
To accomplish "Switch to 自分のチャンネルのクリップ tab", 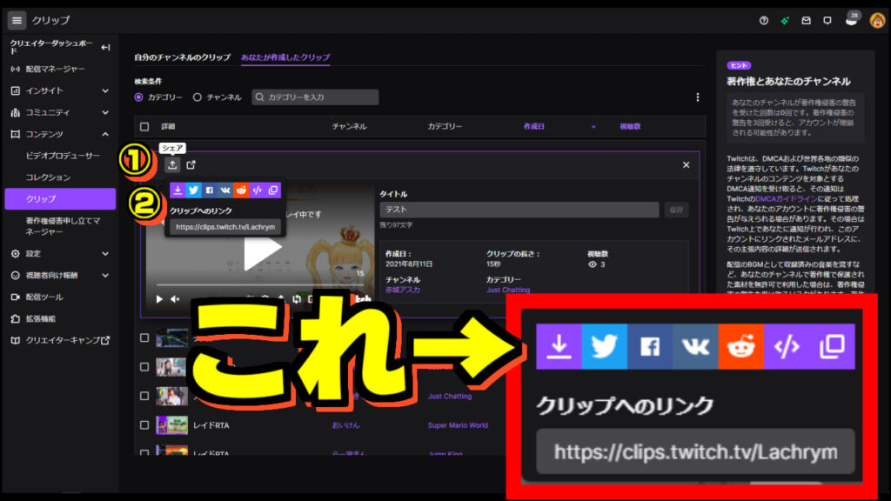I will point(183,57).
